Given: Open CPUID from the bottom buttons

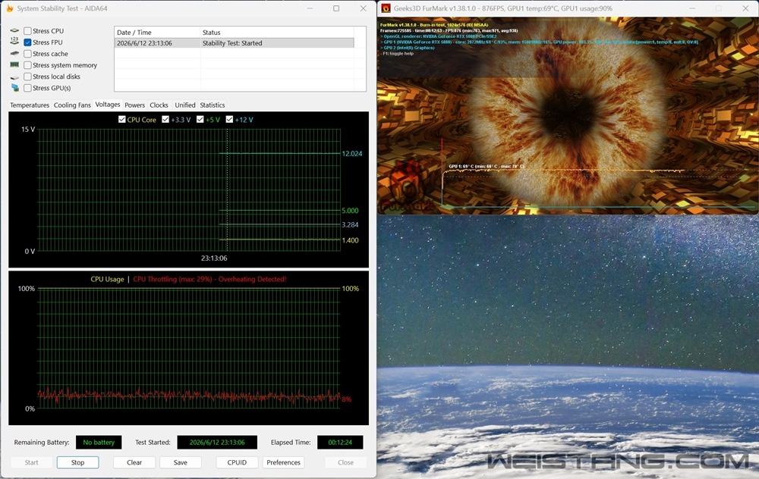Looking at the screenshot, I should pyautogui.click(x=237, y=462).
